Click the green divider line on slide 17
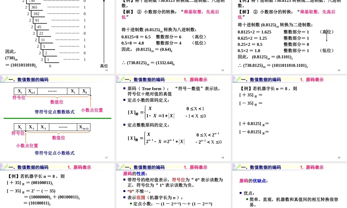The image size is (347, 208). pyautogui.click(x=57, y=118)
